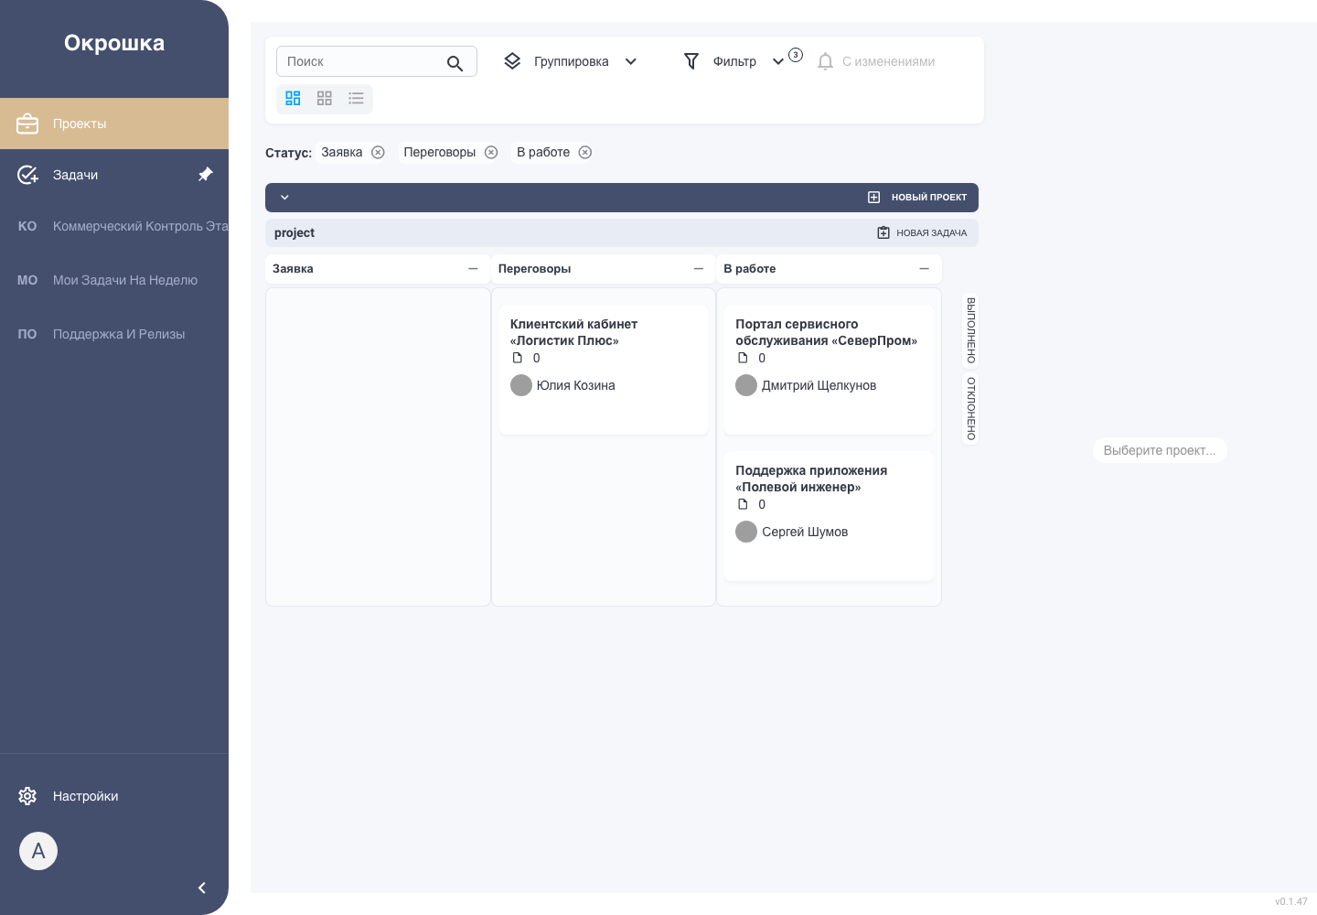Open the user avatar A profile
The image size is (1317, 915).
coord(38,851)
